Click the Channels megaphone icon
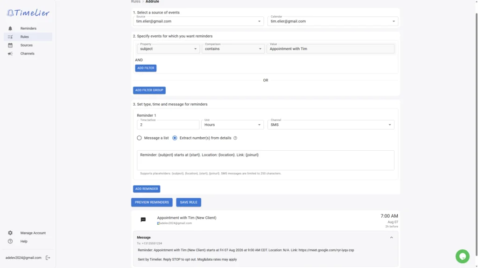478x268 pixels. (x=10, y=54)
